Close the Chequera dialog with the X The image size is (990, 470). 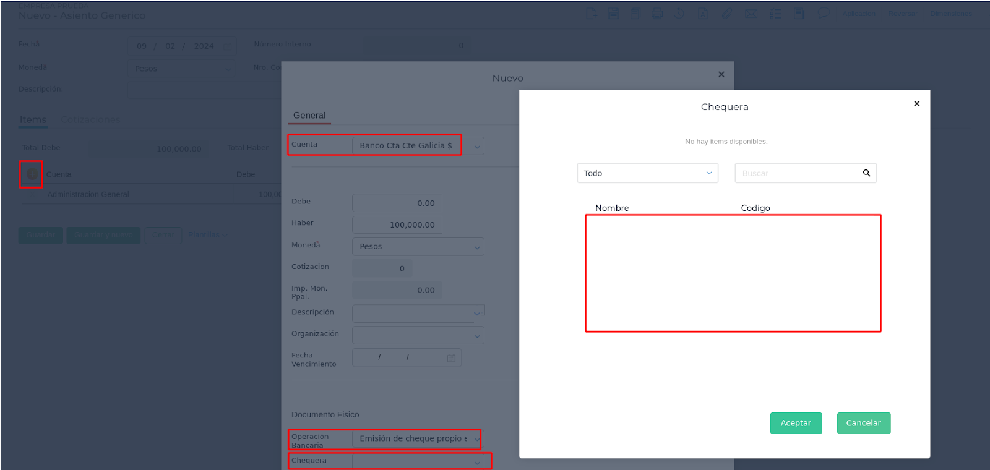click(916, 104)
